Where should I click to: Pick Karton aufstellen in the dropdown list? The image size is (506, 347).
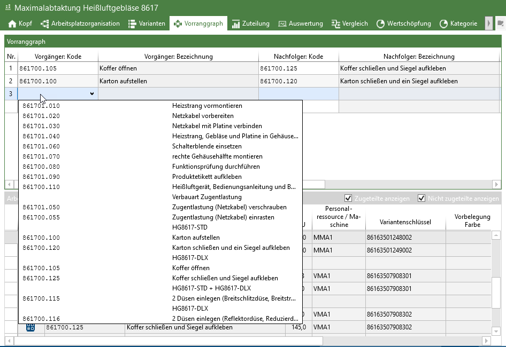(160, 238)
